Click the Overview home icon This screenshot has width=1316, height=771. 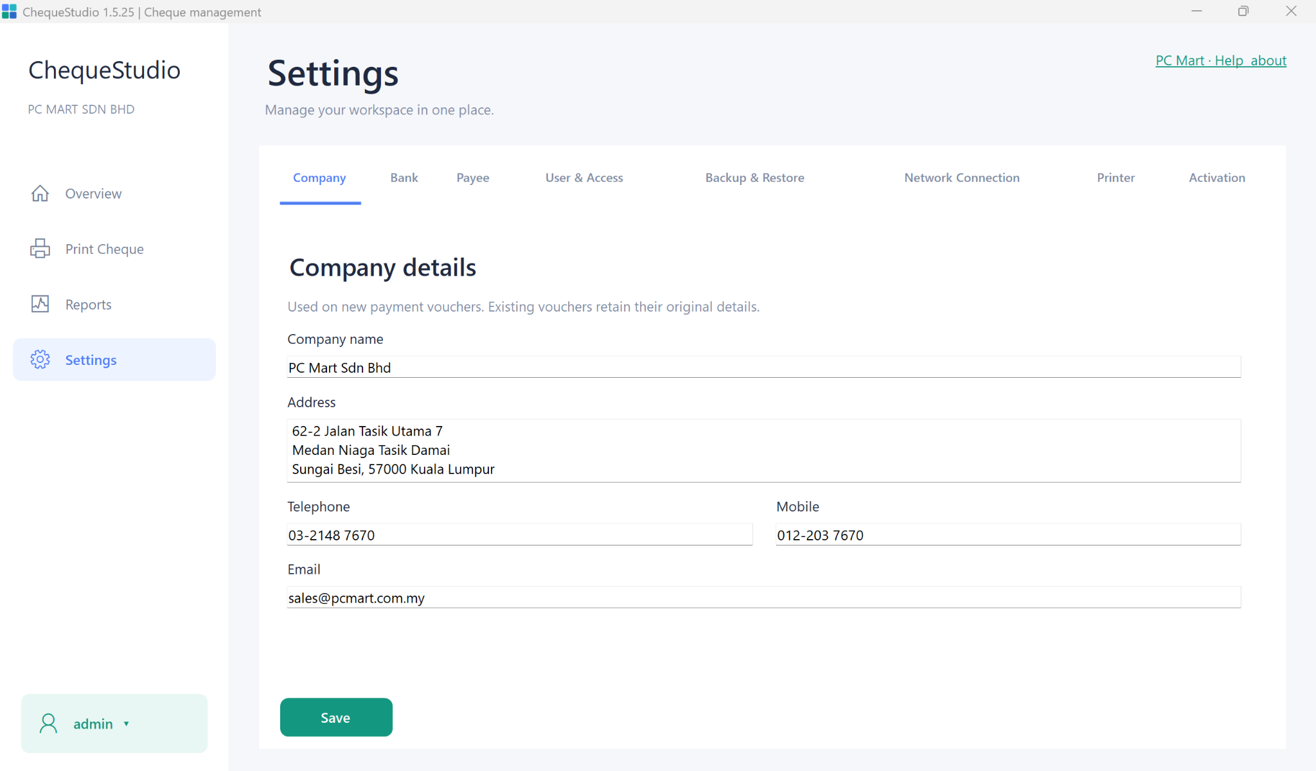[40, 193]
